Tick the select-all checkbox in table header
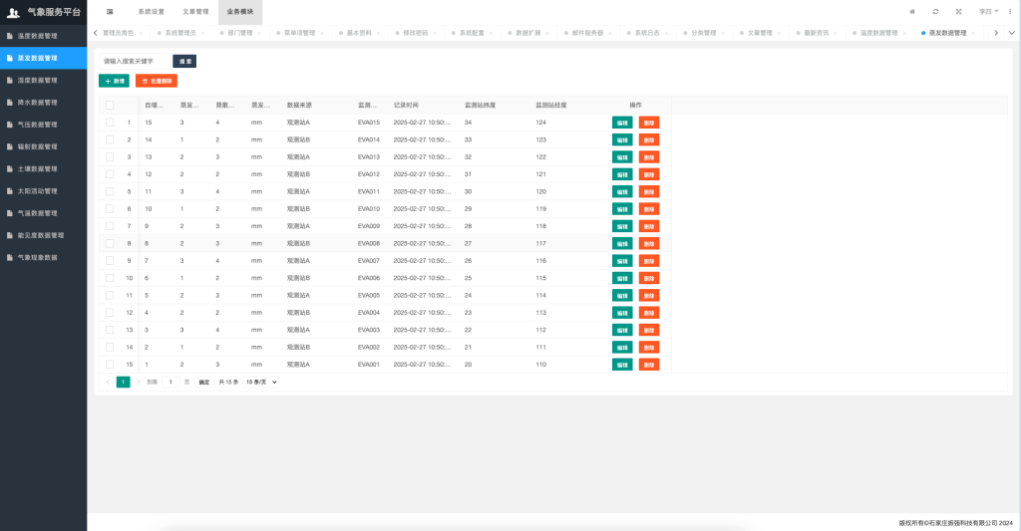 (x=110, y=105)
